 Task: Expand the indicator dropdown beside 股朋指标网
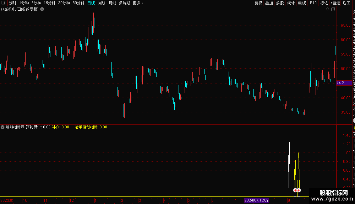click(x=3, y=127)
